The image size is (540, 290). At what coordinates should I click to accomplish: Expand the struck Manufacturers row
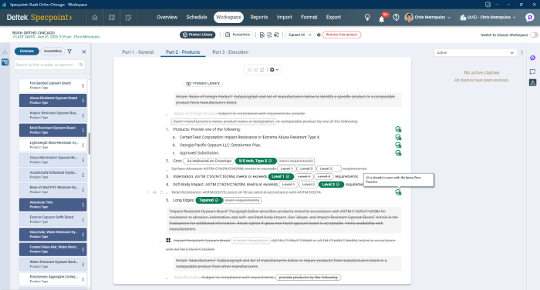pyautogui.click(x=167, y=278)
